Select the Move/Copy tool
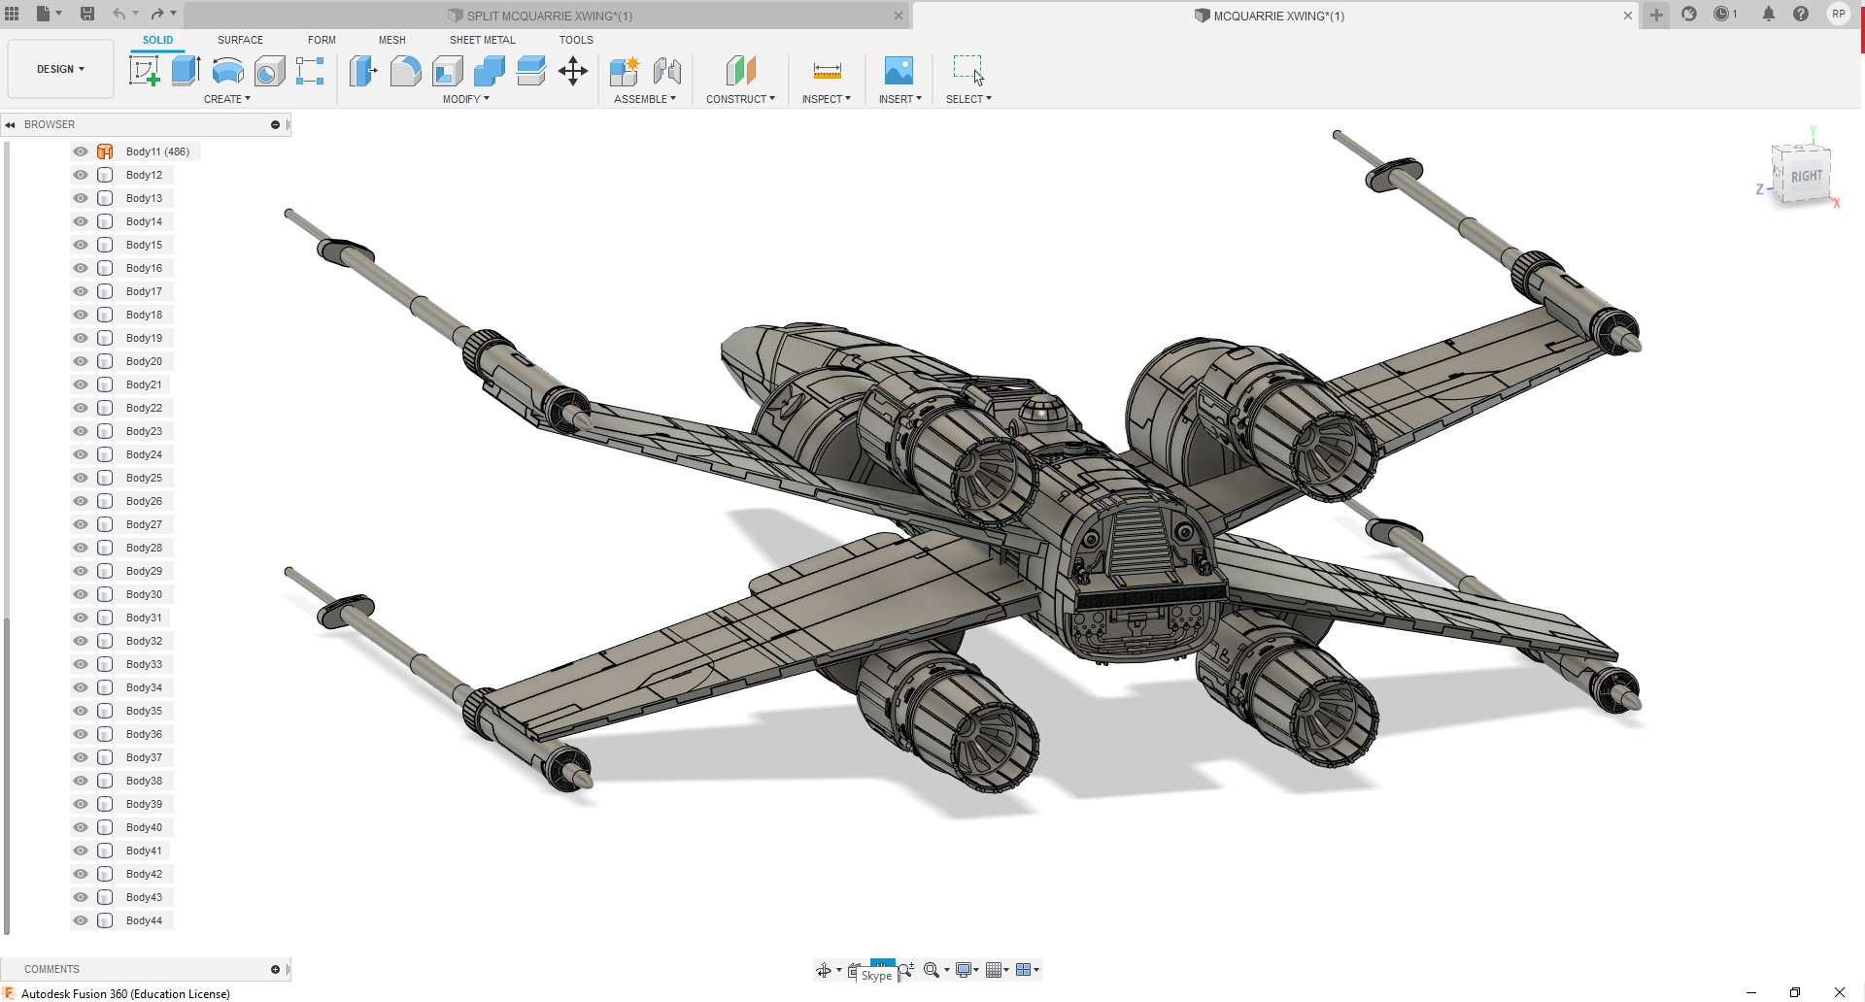1865x1002 pixels. (573, 71)
